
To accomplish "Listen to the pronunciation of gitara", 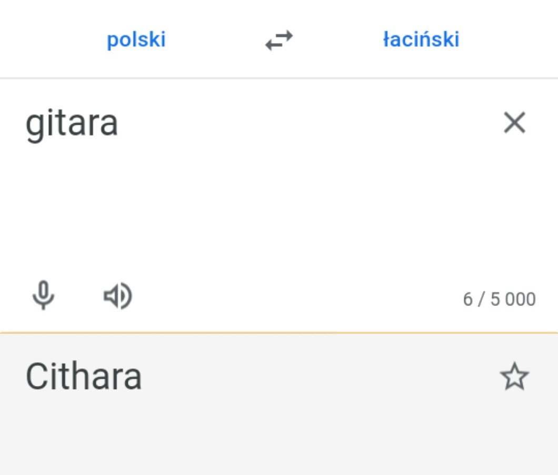I will 117,296.
